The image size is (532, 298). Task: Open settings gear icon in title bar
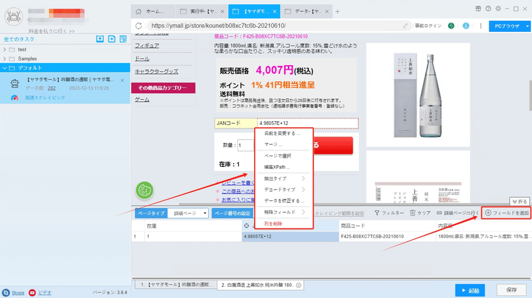pos(498,9)
